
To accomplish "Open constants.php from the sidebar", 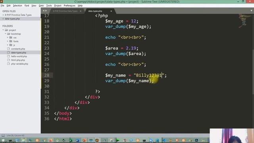I will tap(18, 49).
